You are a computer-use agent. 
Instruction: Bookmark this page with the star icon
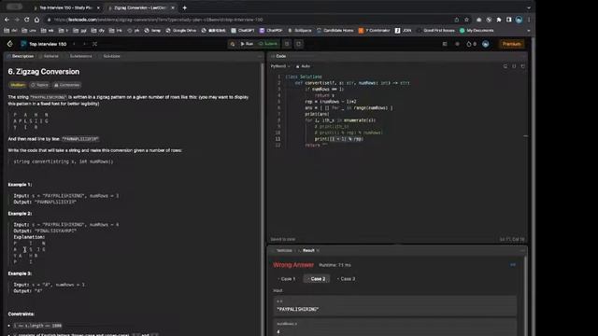point(466,20)
